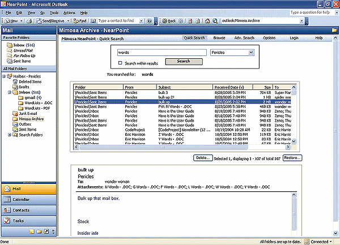This screenshot has width=340, height=245.
Task: Expand the Search Folders tree node
Action: [x=10, y=135]
